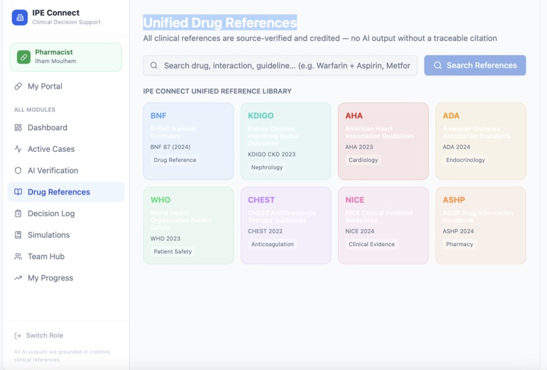547x370 pixels.
Task: Open the ASHP reference card
Action: 480,226
